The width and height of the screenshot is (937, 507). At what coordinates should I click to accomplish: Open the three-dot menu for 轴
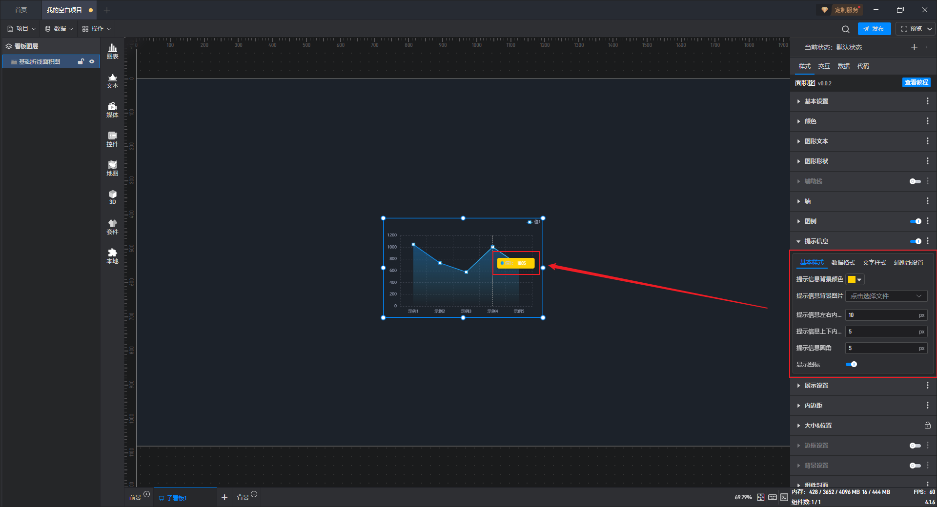click(927, 201)
